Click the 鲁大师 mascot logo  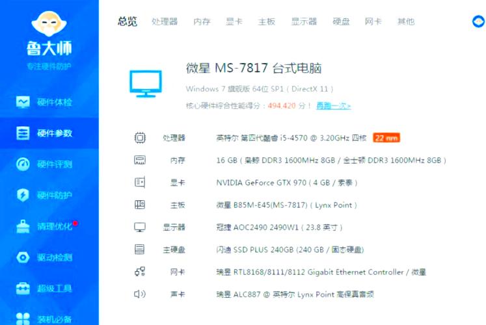tap(49, 23)
